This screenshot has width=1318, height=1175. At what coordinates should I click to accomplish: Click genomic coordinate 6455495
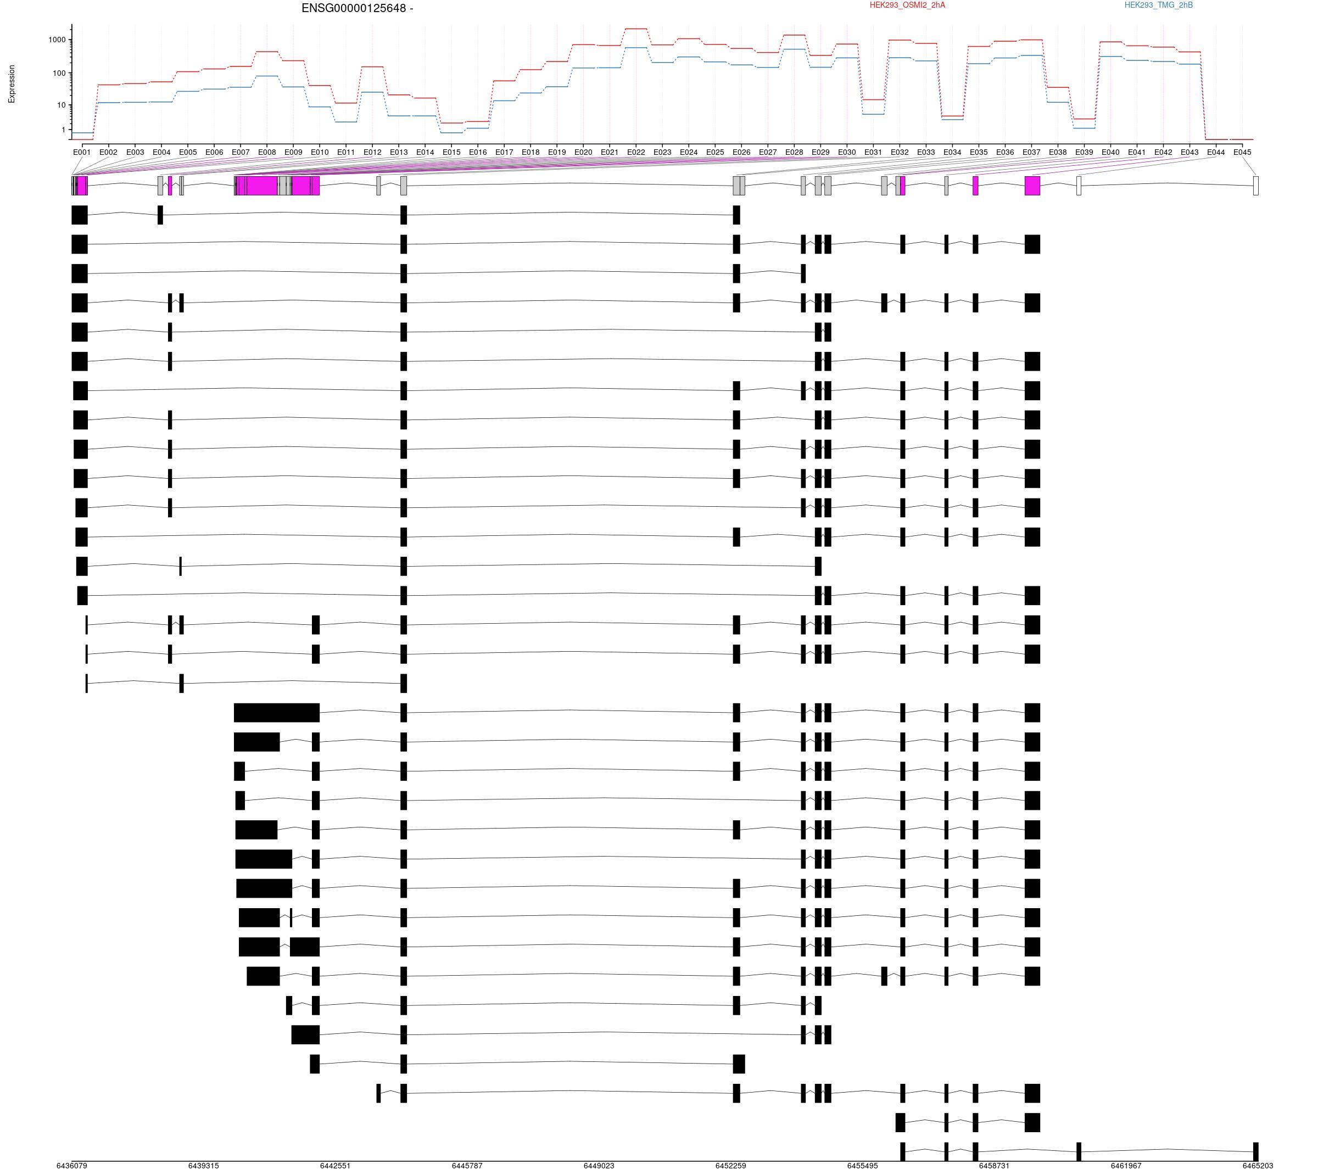[x=863, y=1166]
